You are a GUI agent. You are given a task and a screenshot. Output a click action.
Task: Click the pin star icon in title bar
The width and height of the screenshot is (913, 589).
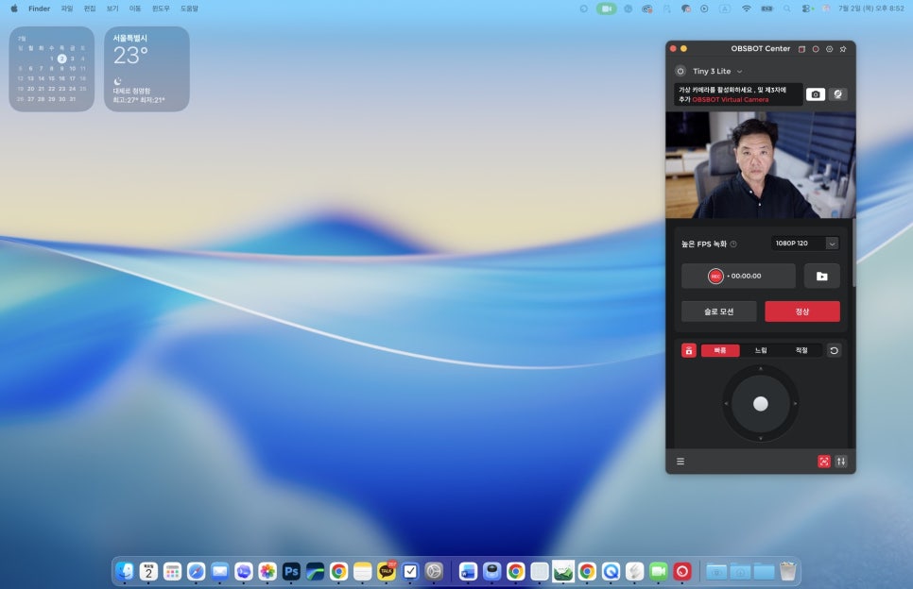point(843,49)
